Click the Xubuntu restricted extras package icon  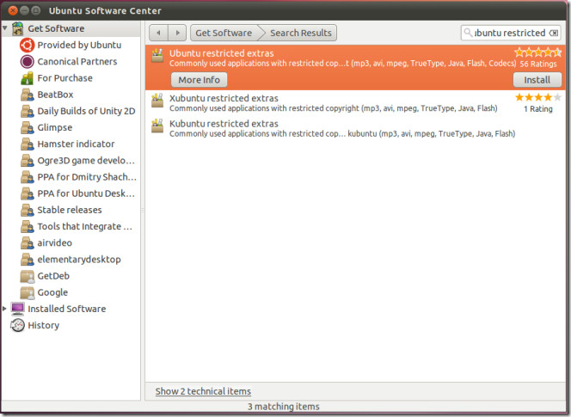pos(157,101)
